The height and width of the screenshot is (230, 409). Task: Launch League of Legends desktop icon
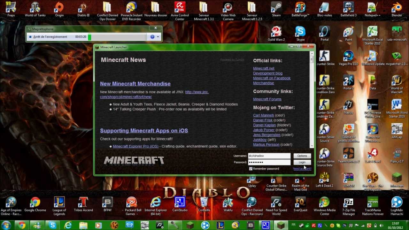click(x=59, y=206)
